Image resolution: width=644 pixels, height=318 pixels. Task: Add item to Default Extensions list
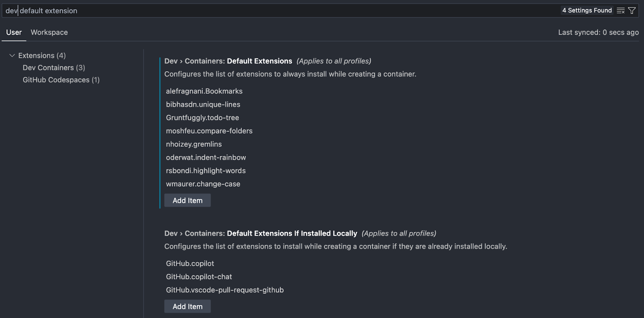(188, 200)
